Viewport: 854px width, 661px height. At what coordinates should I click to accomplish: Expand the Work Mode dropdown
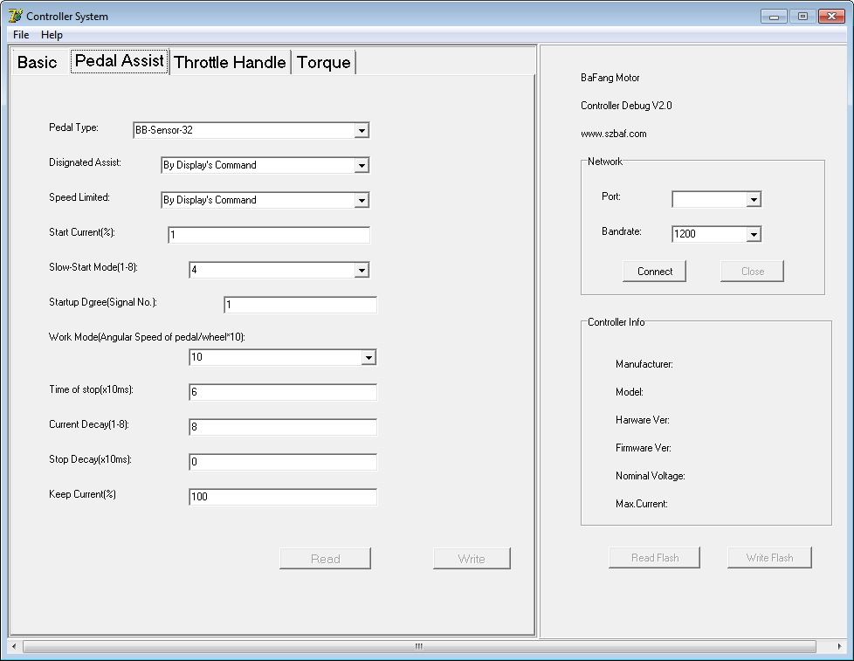click(x=368, y=358)
